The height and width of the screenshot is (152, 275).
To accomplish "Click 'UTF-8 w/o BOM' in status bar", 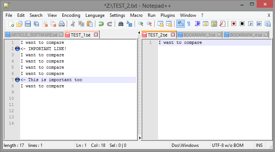I will tap(228, 145).
